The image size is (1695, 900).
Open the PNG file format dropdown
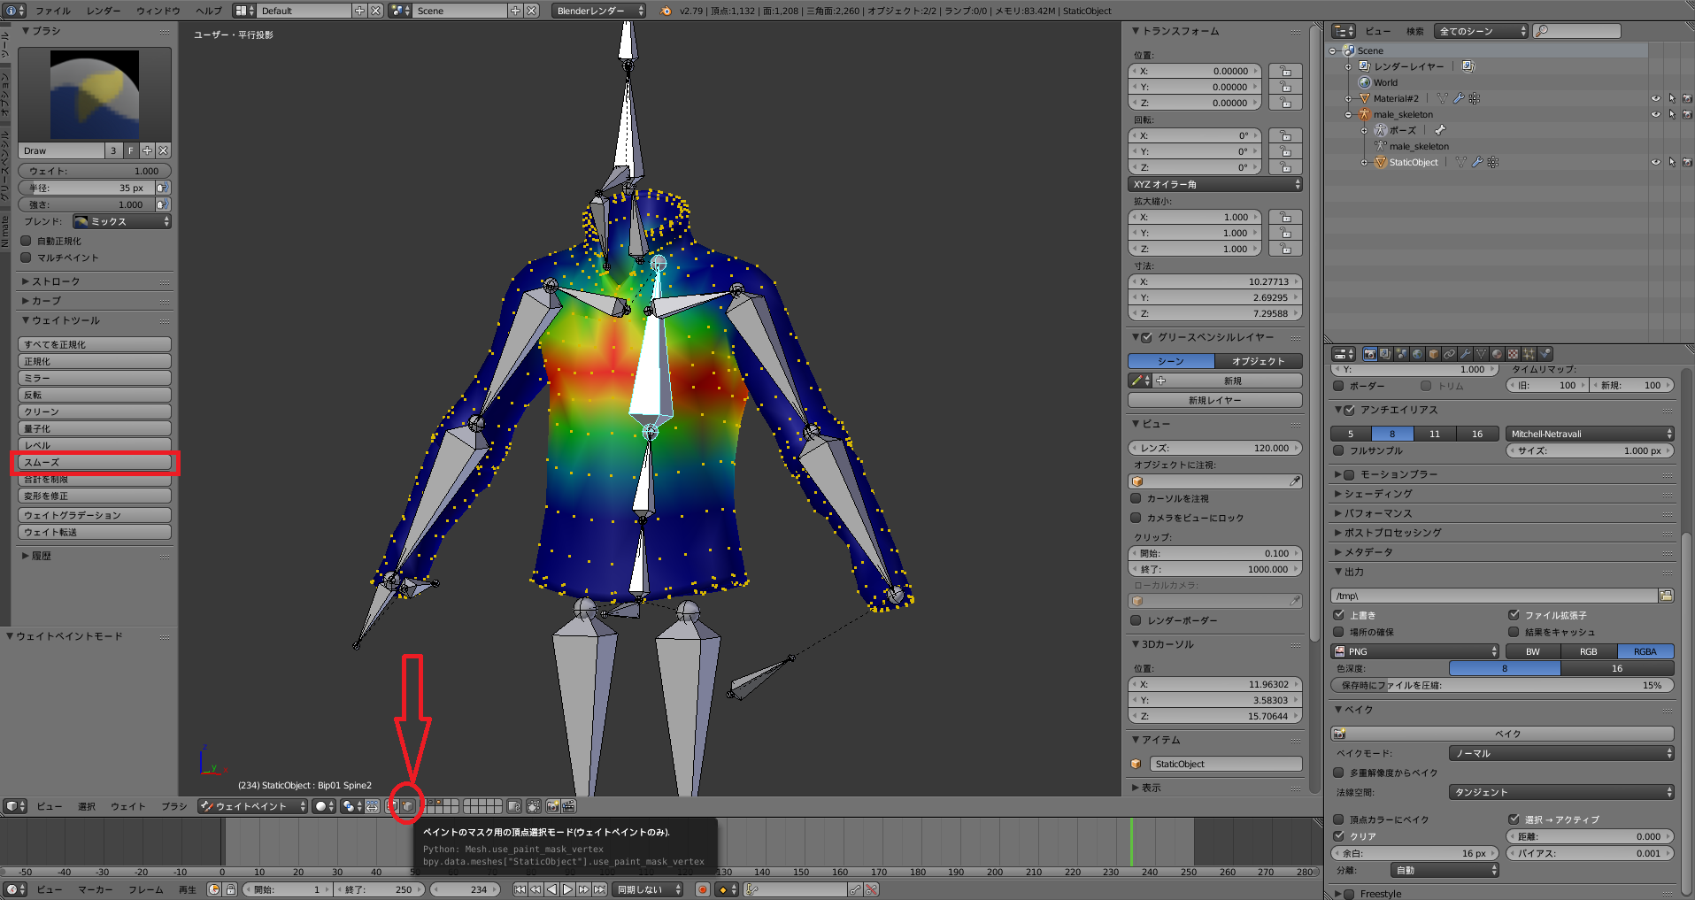point(1414,651)
